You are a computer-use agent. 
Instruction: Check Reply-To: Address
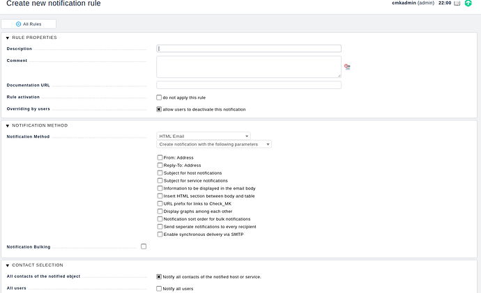click(160, 165)
